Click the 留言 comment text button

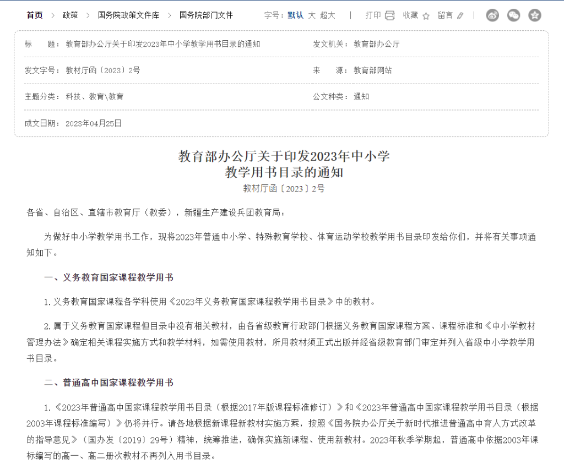(444, 15)
